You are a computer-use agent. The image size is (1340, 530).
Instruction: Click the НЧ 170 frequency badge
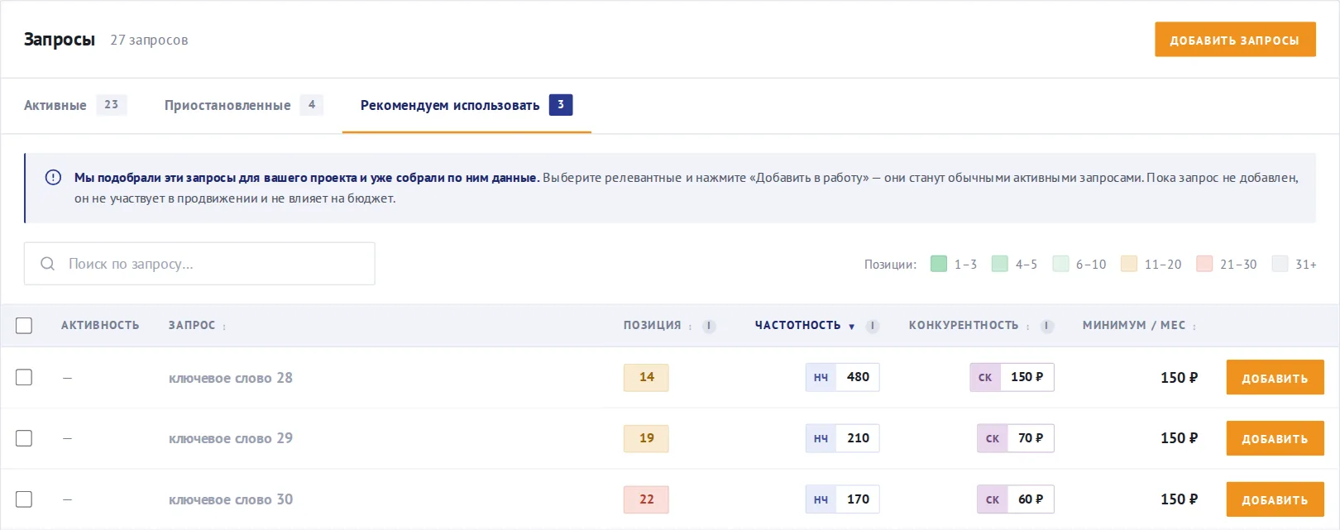(842, 499)
